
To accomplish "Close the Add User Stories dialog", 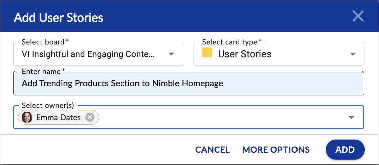I will (358, 16).
